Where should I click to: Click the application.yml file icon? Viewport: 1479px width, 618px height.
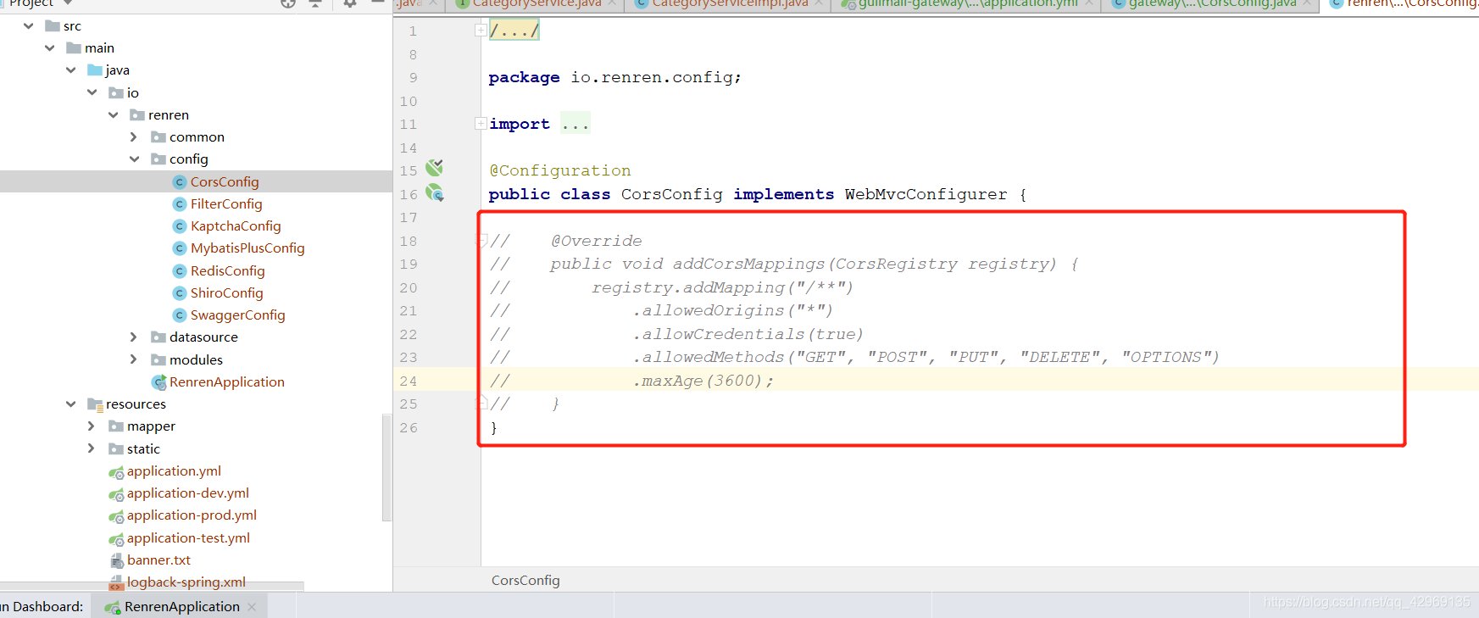click(116, 472)
